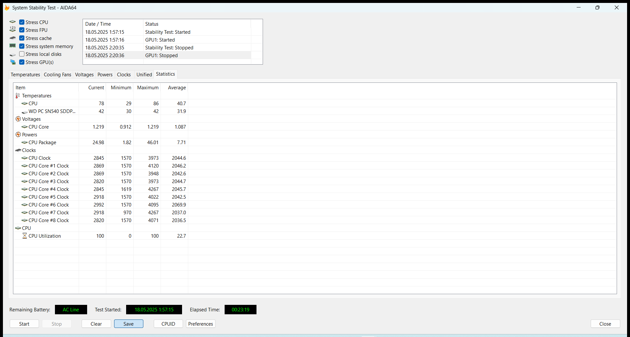The height and width of the screenshot is (337, 630).
Task: Click the chip icon beside CPU Package
Action: (25, 143)
